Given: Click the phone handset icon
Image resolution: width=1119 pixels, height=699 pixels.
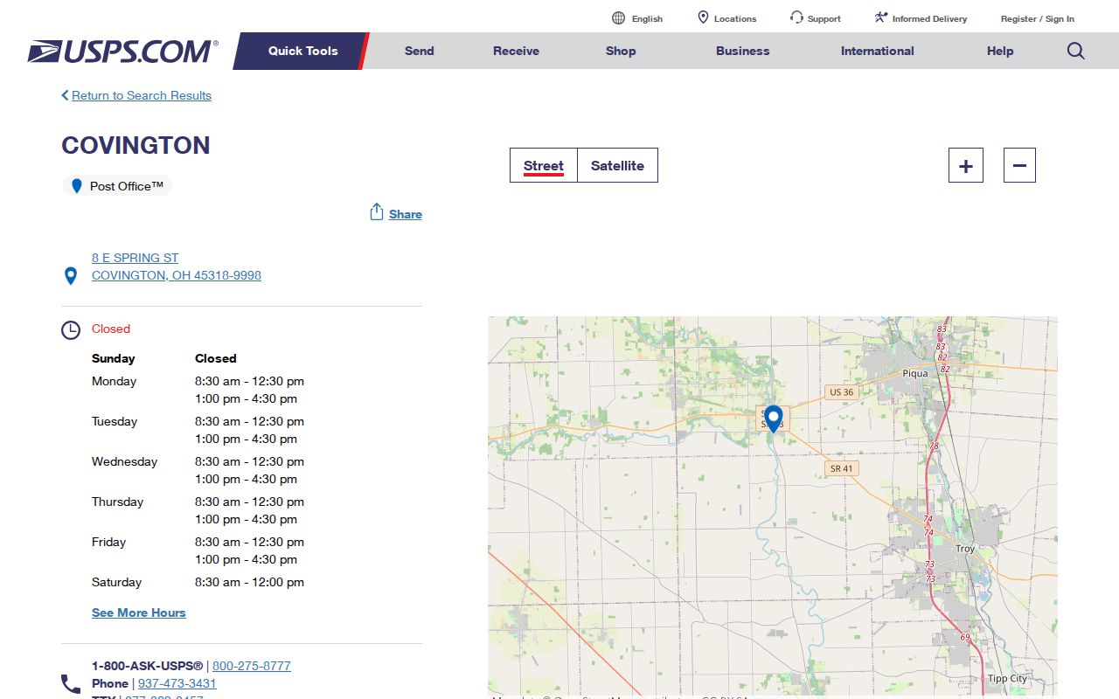Looking at the screenshot, I should click(71, 683).
